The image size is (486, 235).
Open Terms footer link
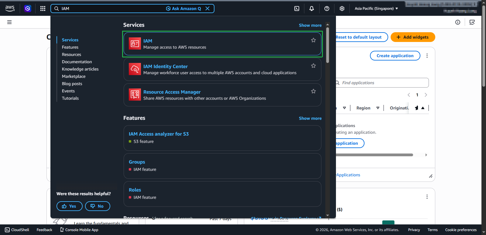[433, 230]
